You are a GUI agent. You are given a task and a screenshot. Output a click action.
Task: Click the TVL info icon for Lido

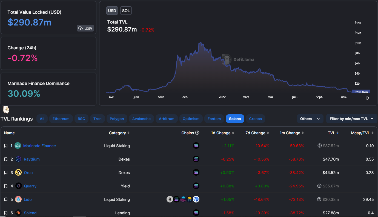click(x=319, y=199)
